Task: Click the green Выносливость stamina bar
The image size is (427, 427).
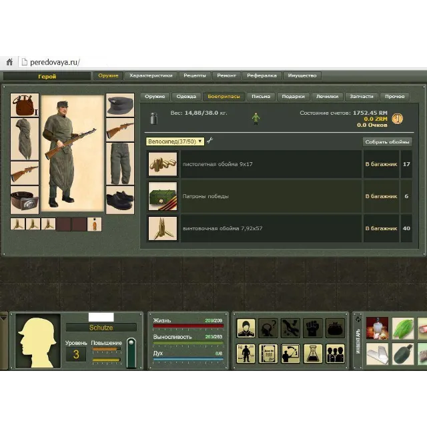Action: (188, 343)
